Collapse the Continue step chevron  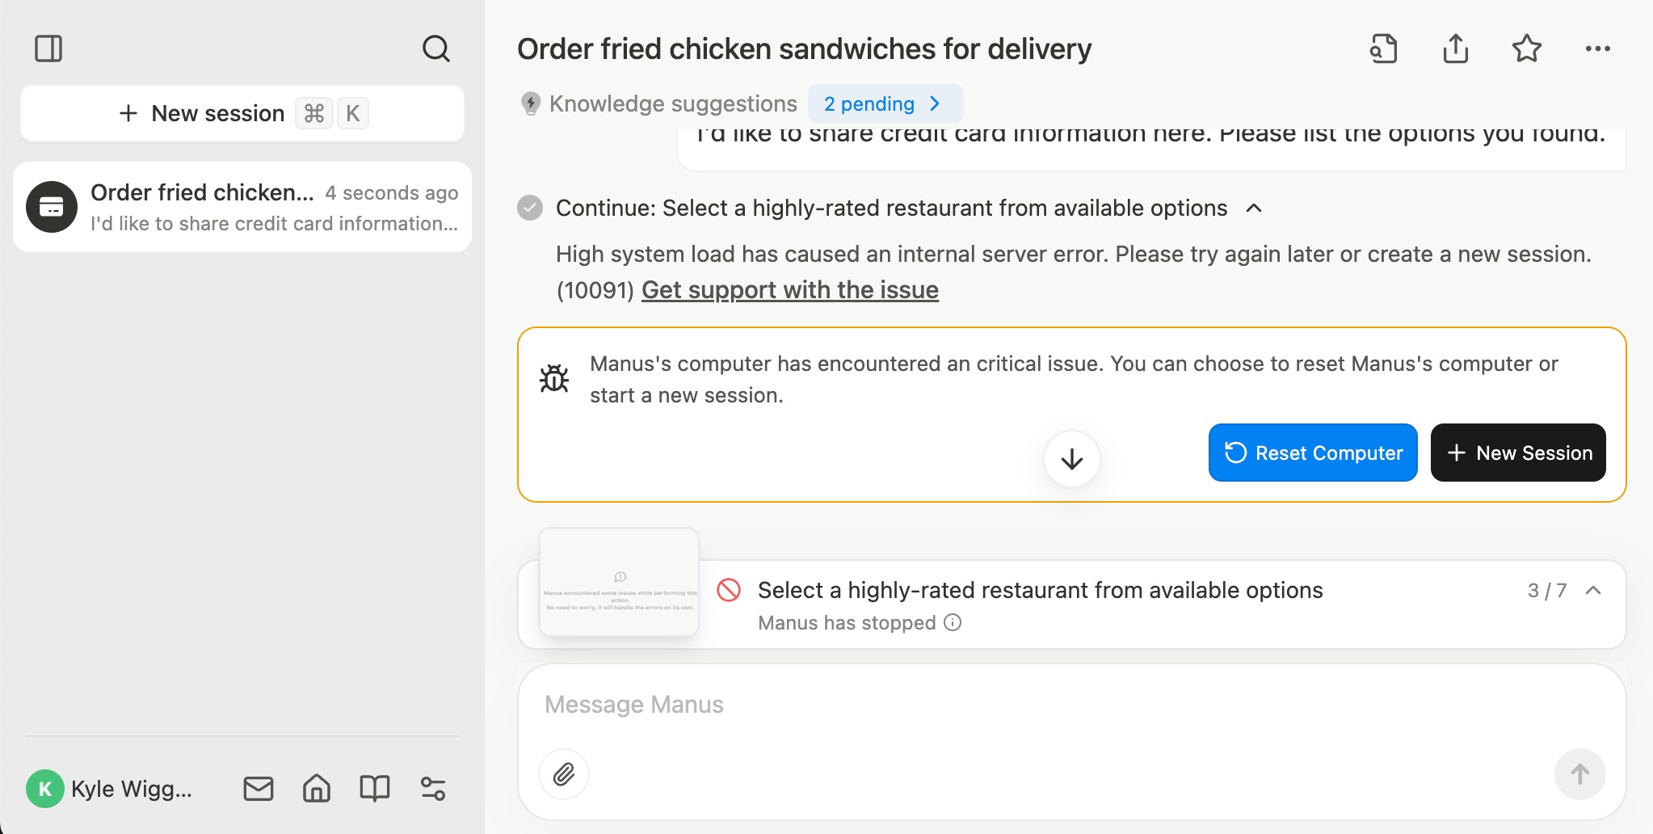coord(1254,208)
